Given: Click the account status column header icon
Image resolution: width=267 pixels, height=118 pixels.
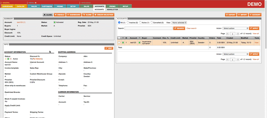Looking at the screenshot, I should pyautogui.click(x=123, y=38).
